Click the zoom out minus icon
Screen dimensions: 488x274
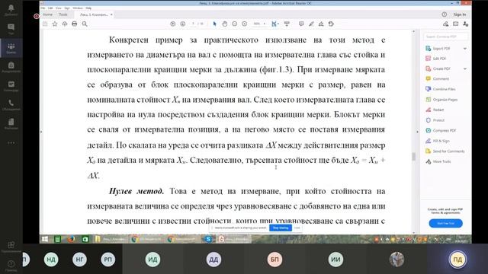[x=234, y=24]
